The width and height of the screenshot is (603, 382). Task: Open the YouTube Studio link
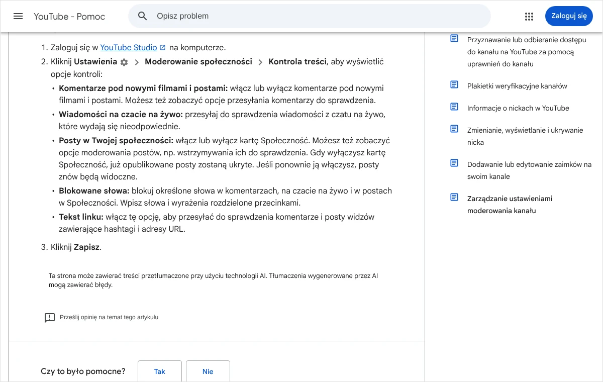pos(129,48)
